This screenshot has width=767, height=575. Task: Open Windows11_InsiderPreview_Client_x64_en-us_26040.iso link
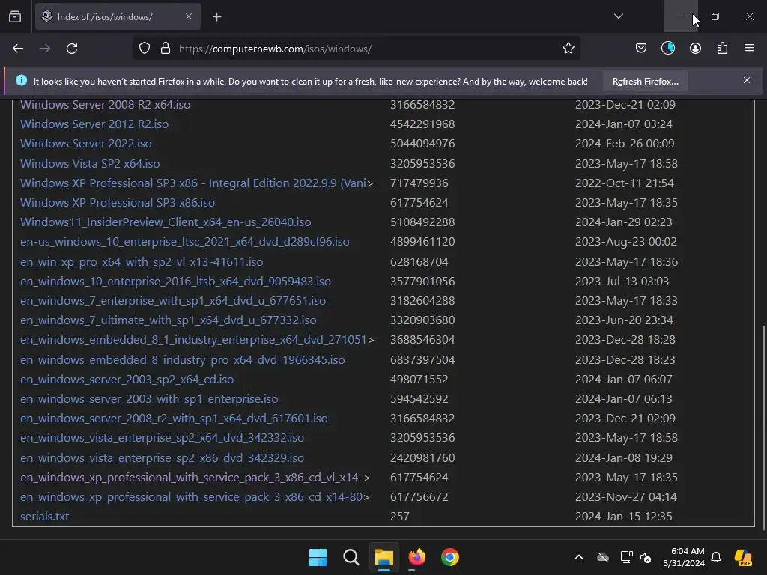point(166,222)
